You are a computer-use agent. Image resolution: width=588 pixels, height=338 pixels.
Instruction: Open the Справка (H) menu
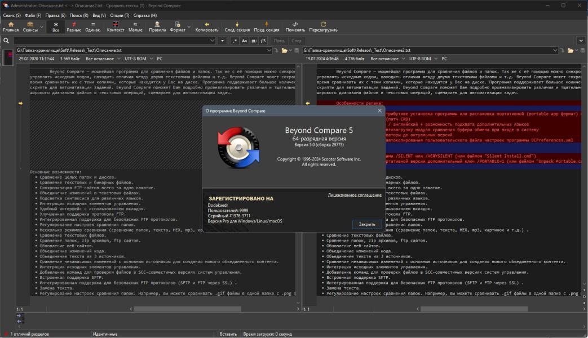point(145,15)
